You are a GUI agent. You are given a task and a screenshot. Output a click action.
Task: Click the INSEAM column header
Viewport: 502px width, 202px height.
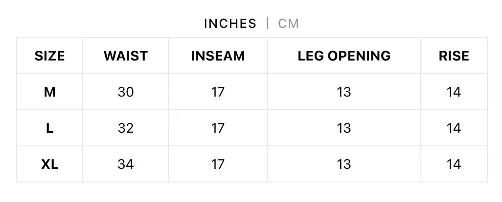pyautogui.click(x=218, y=56)
